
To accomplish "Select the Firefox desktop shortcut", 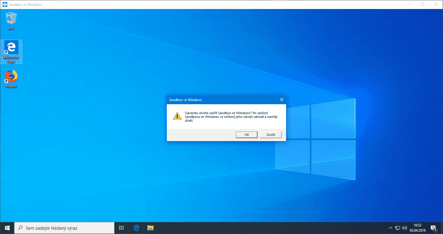I will [x=11, y=79].
